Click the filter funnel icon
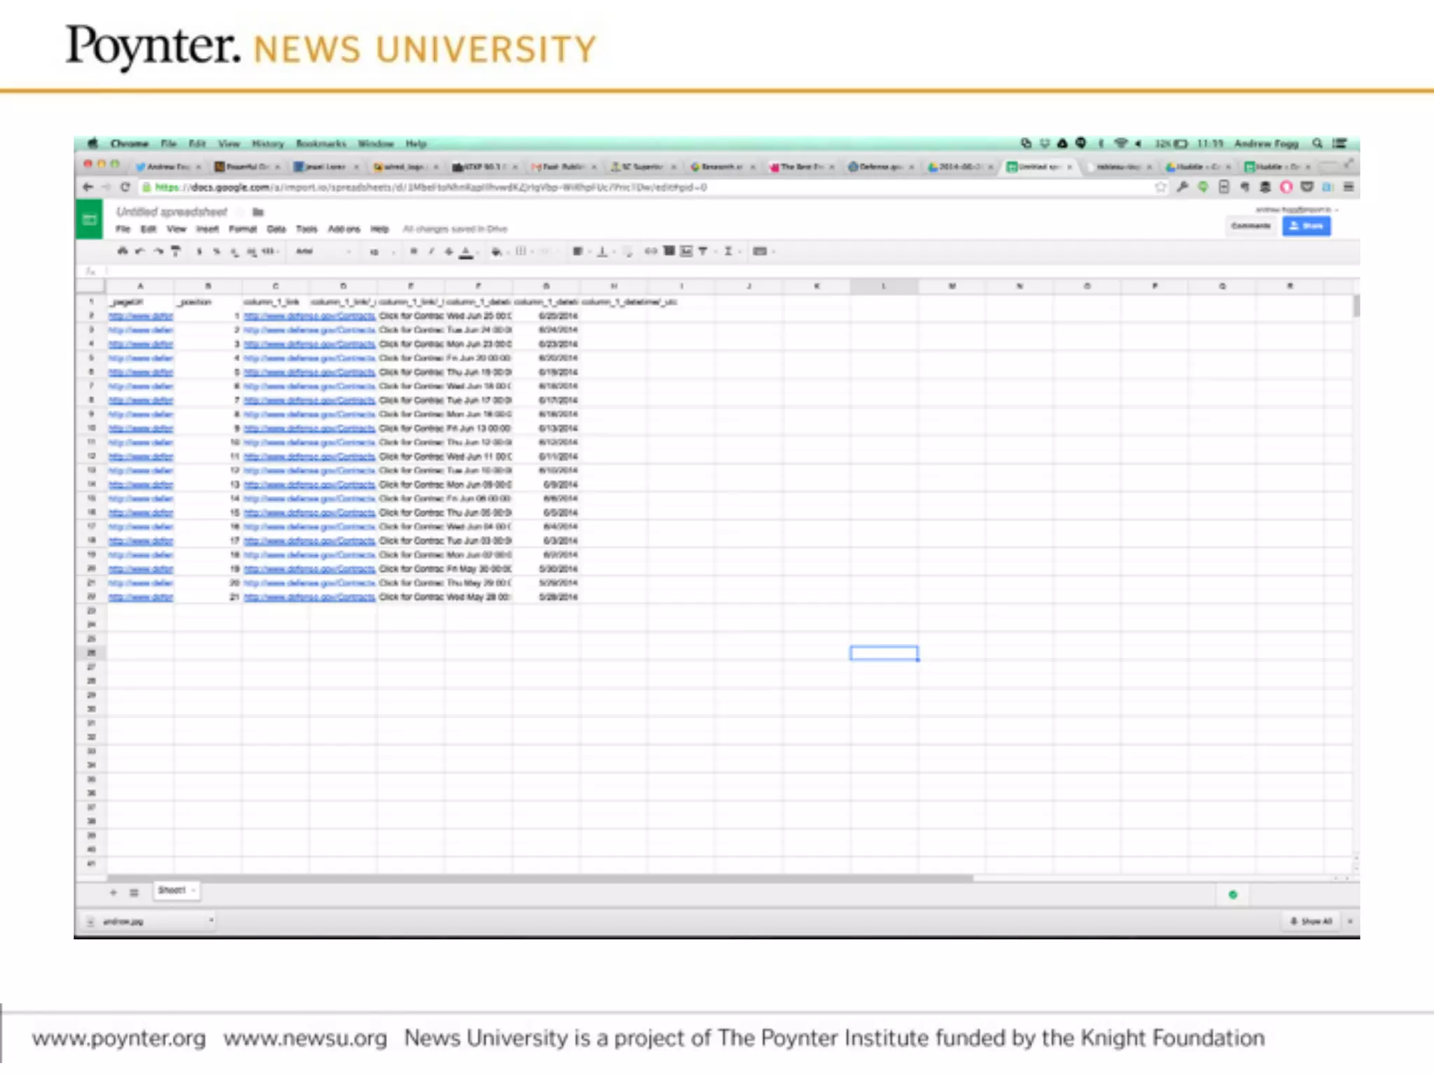The image size is (1434, 1075). tap(703, 251)
